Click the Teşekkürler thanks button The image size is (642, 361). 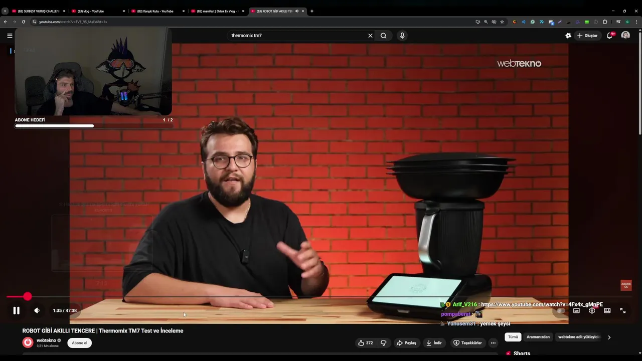click(467, 343)
